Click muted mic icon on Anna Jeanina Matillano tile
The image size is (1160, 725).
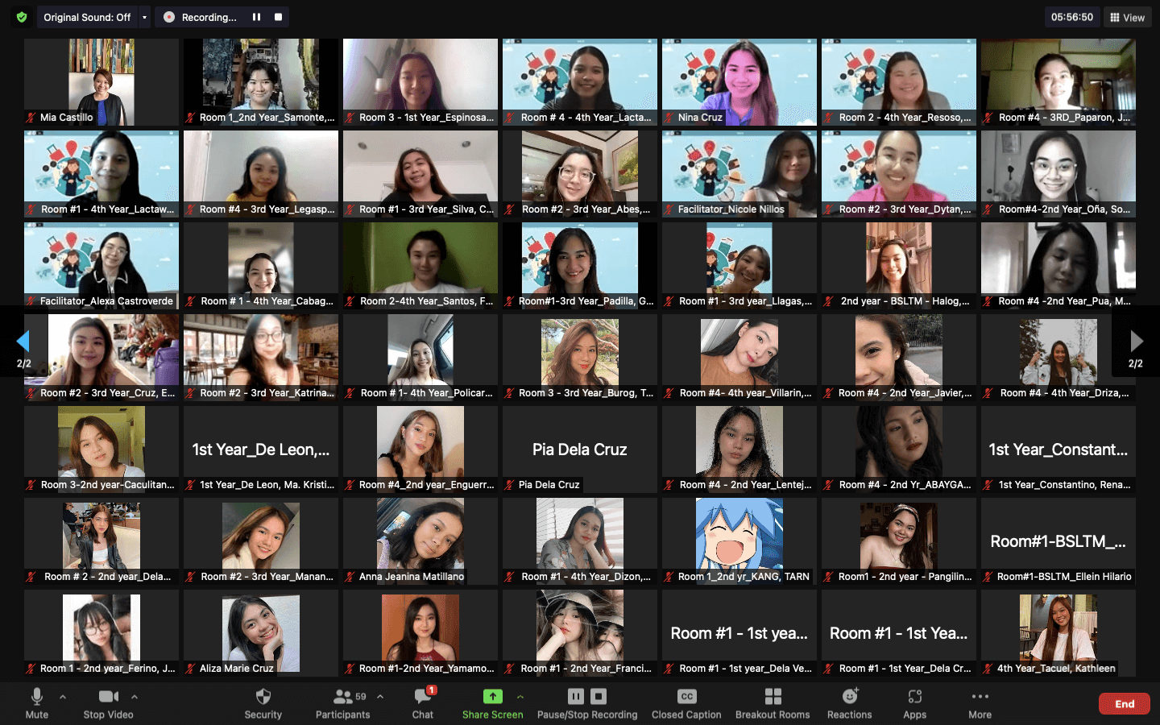350,577
